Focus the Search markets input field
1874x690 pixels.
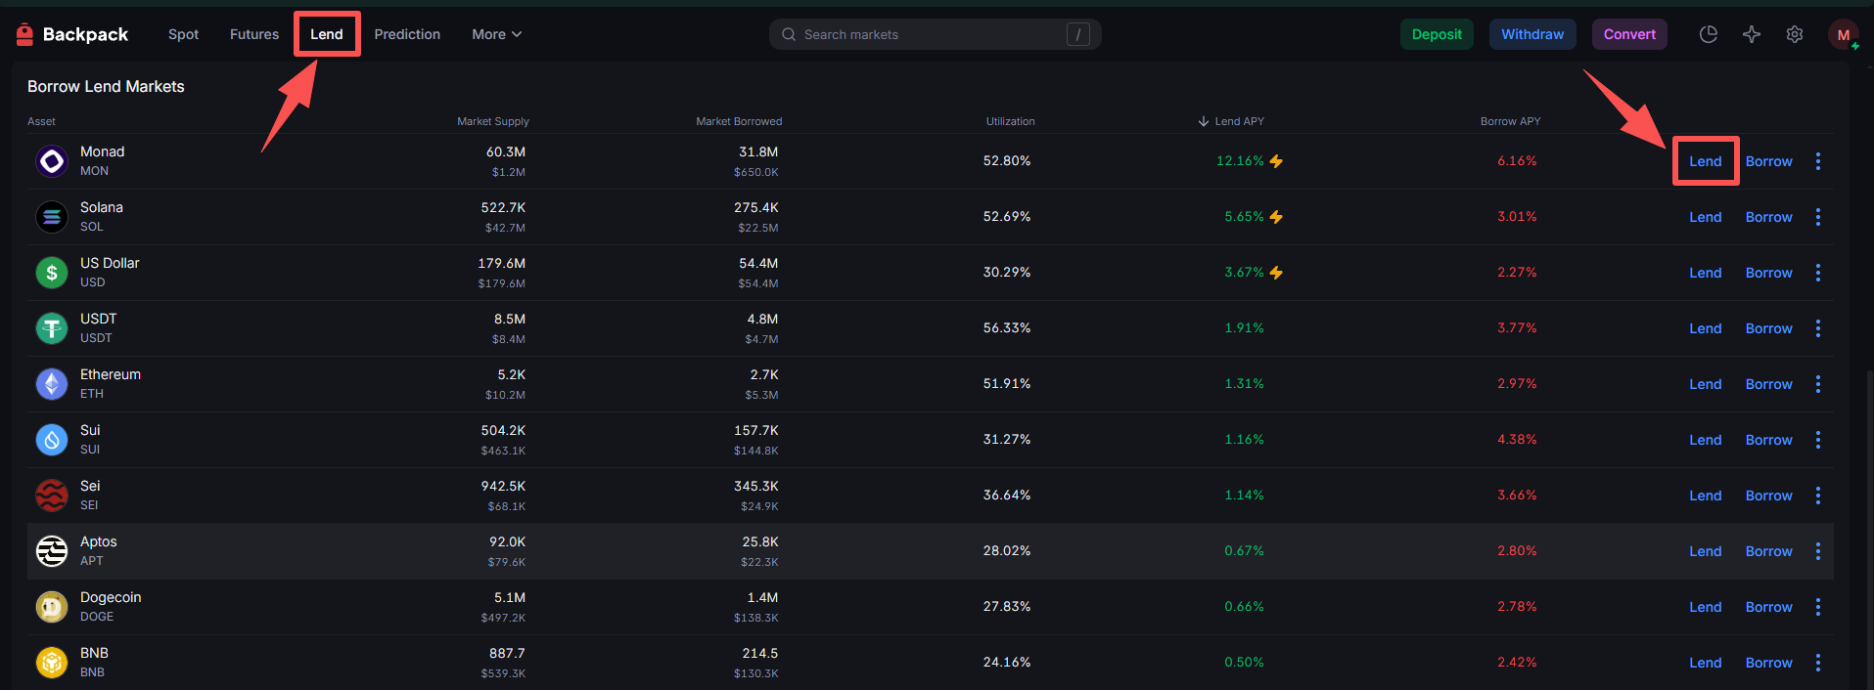click(930, 34)
